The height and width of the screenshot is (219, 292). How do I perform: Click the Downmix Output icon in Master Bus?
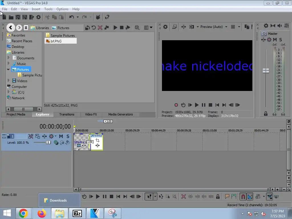tap(273, 26)
